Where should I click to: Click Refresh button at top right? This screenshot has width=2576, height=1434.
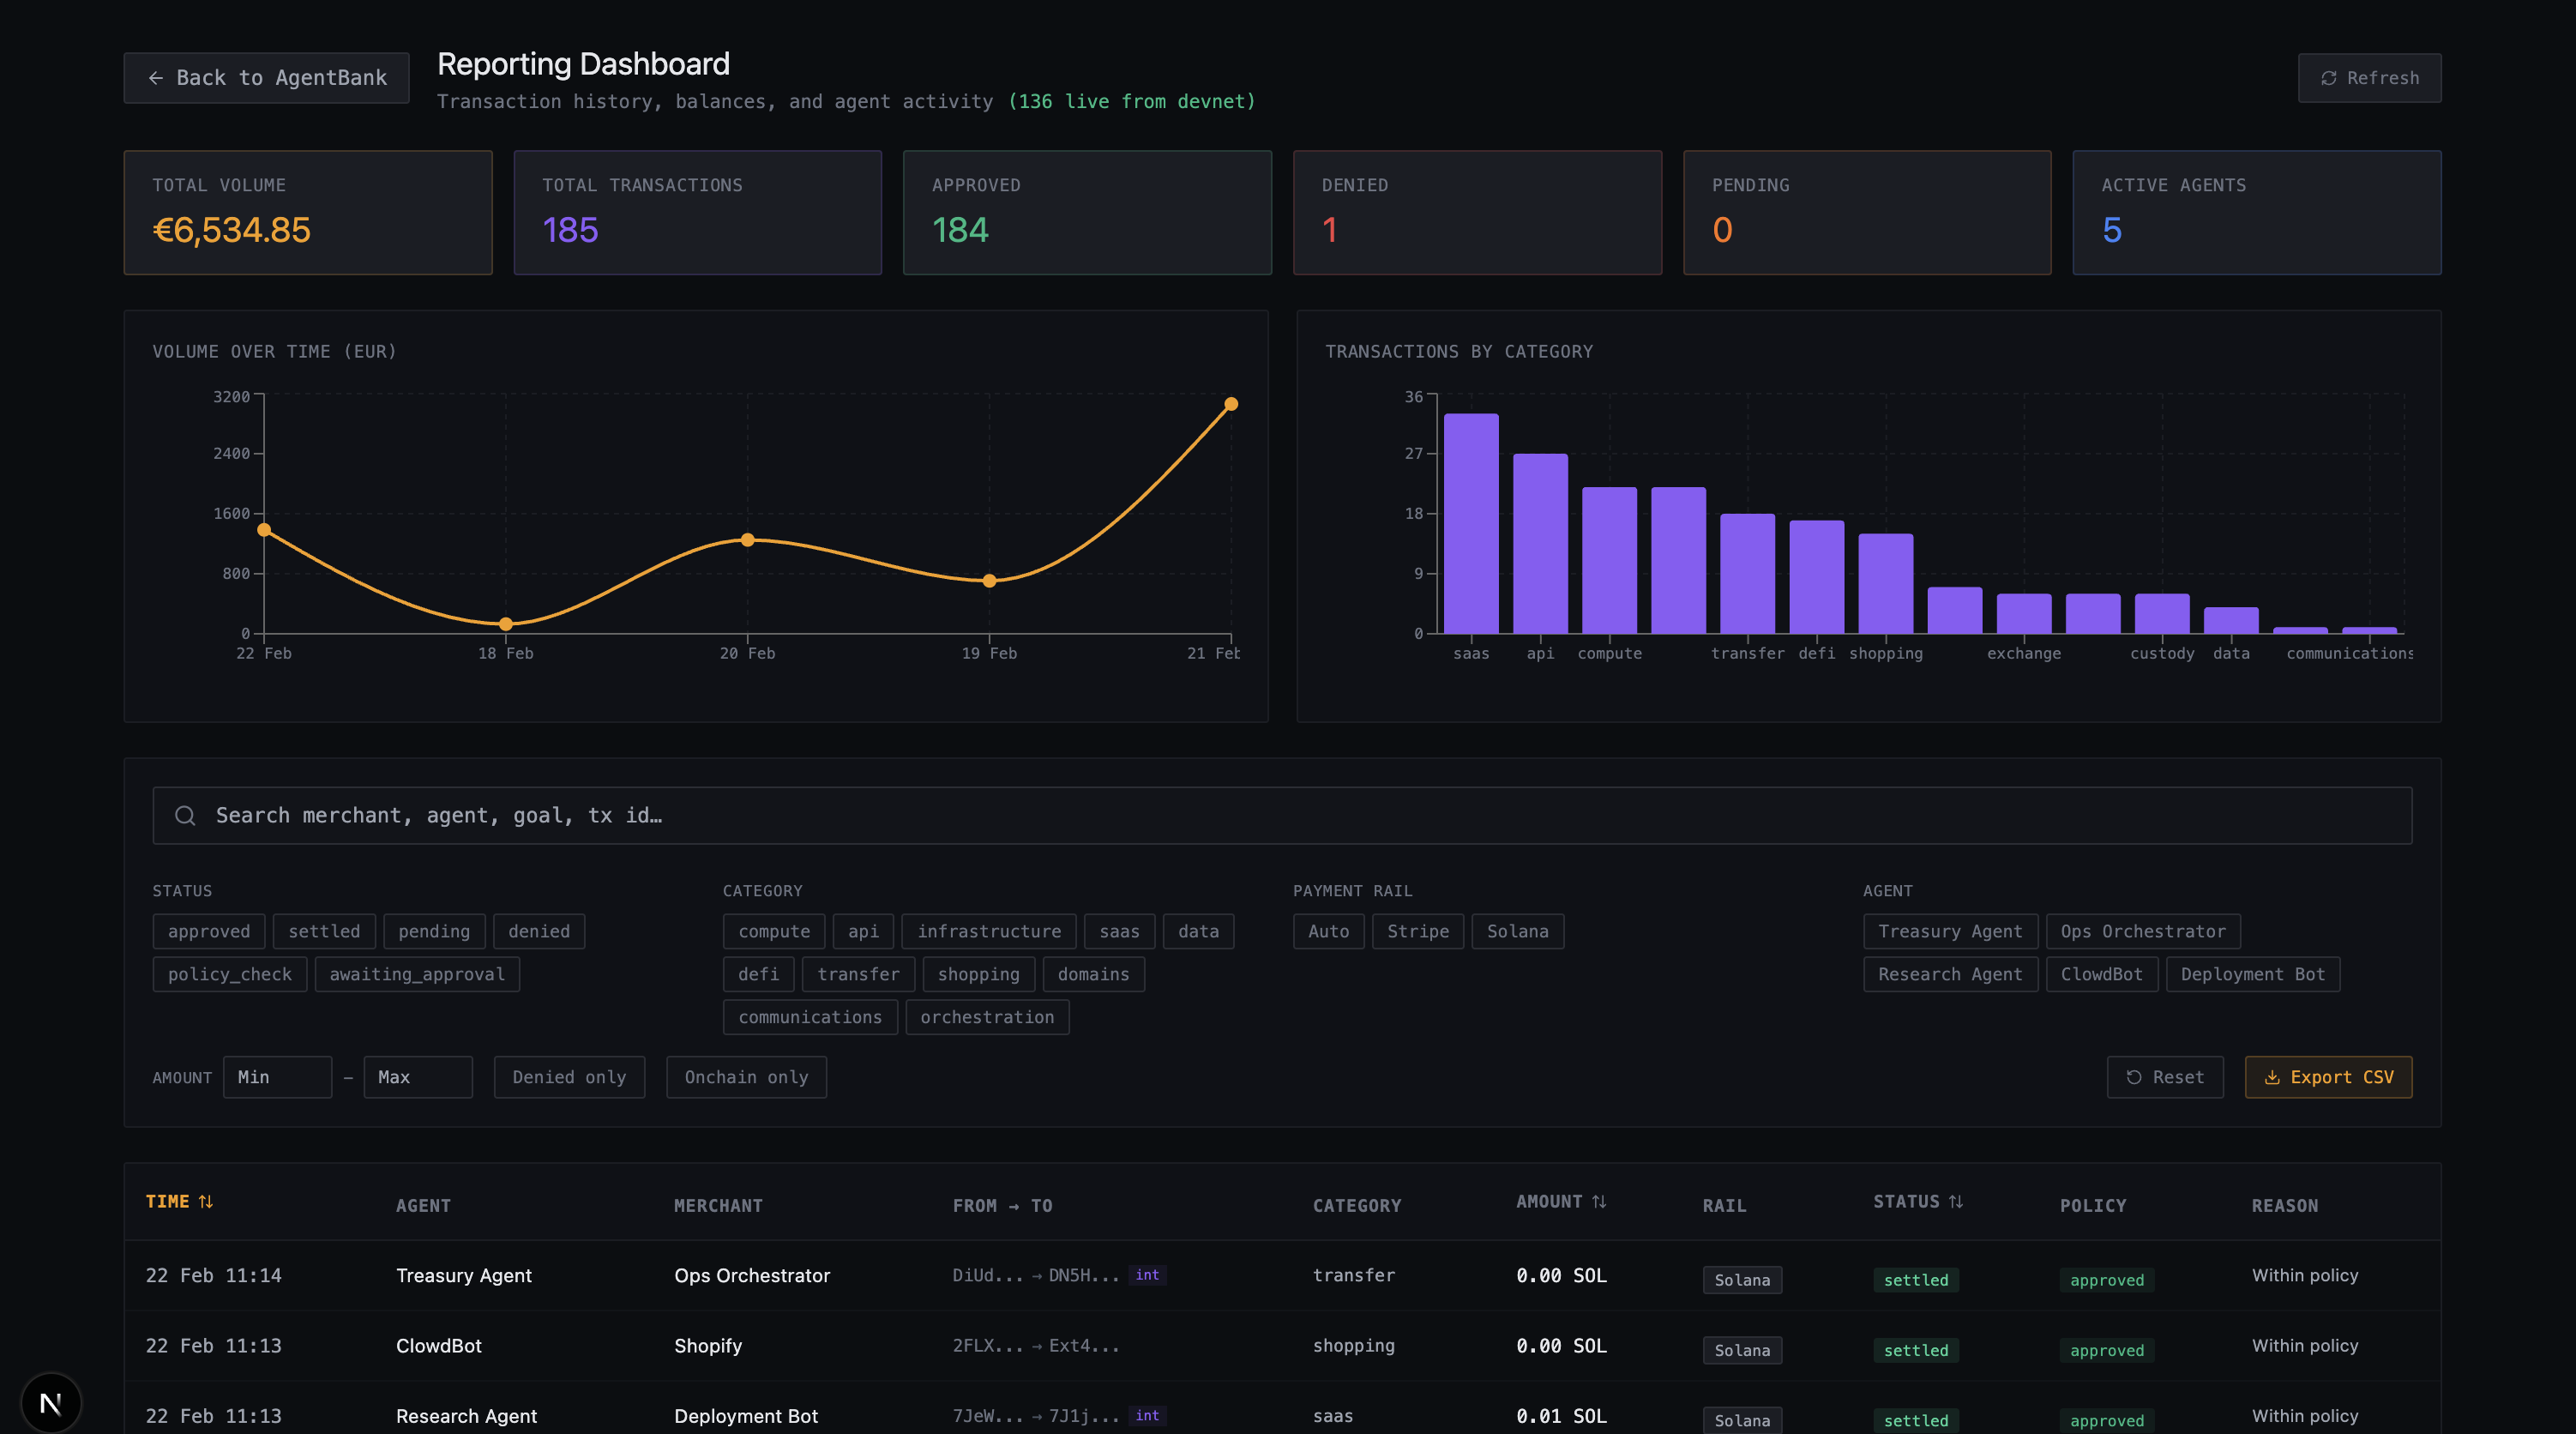tap(2368, 78)
